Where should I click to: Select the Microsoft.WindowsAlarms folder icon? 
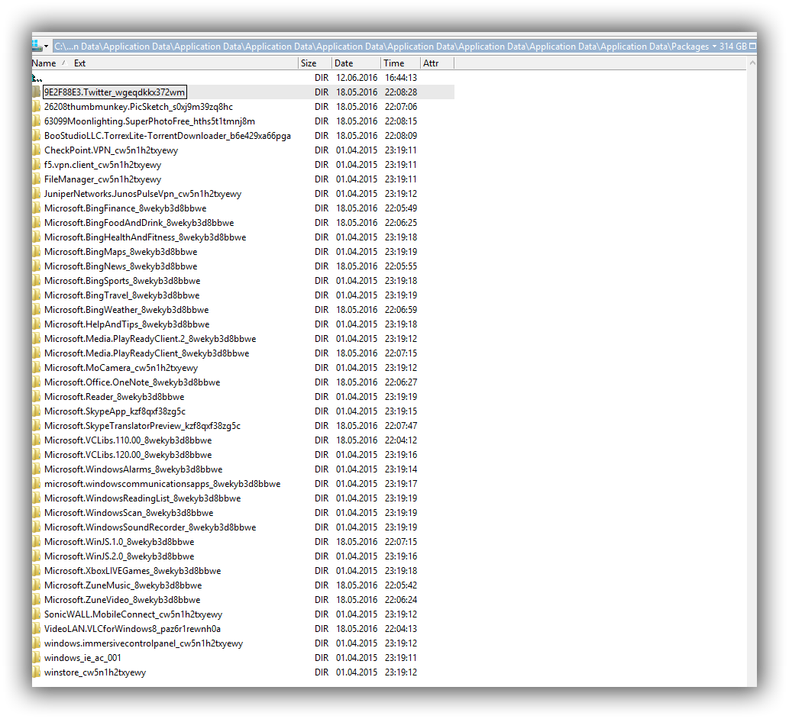coord(36,469)
